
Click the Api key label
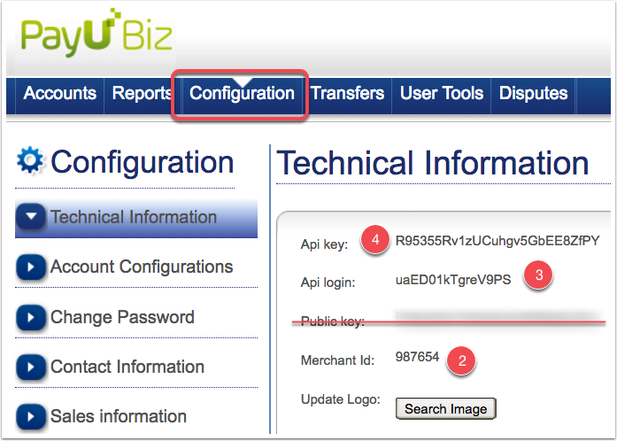tap(324, 244)
